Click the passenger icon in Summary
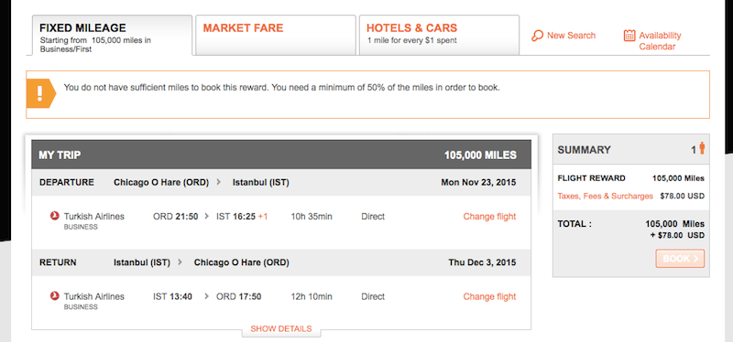Image resolution: width=733 pixels, height=342 pixels. [702, 148]
